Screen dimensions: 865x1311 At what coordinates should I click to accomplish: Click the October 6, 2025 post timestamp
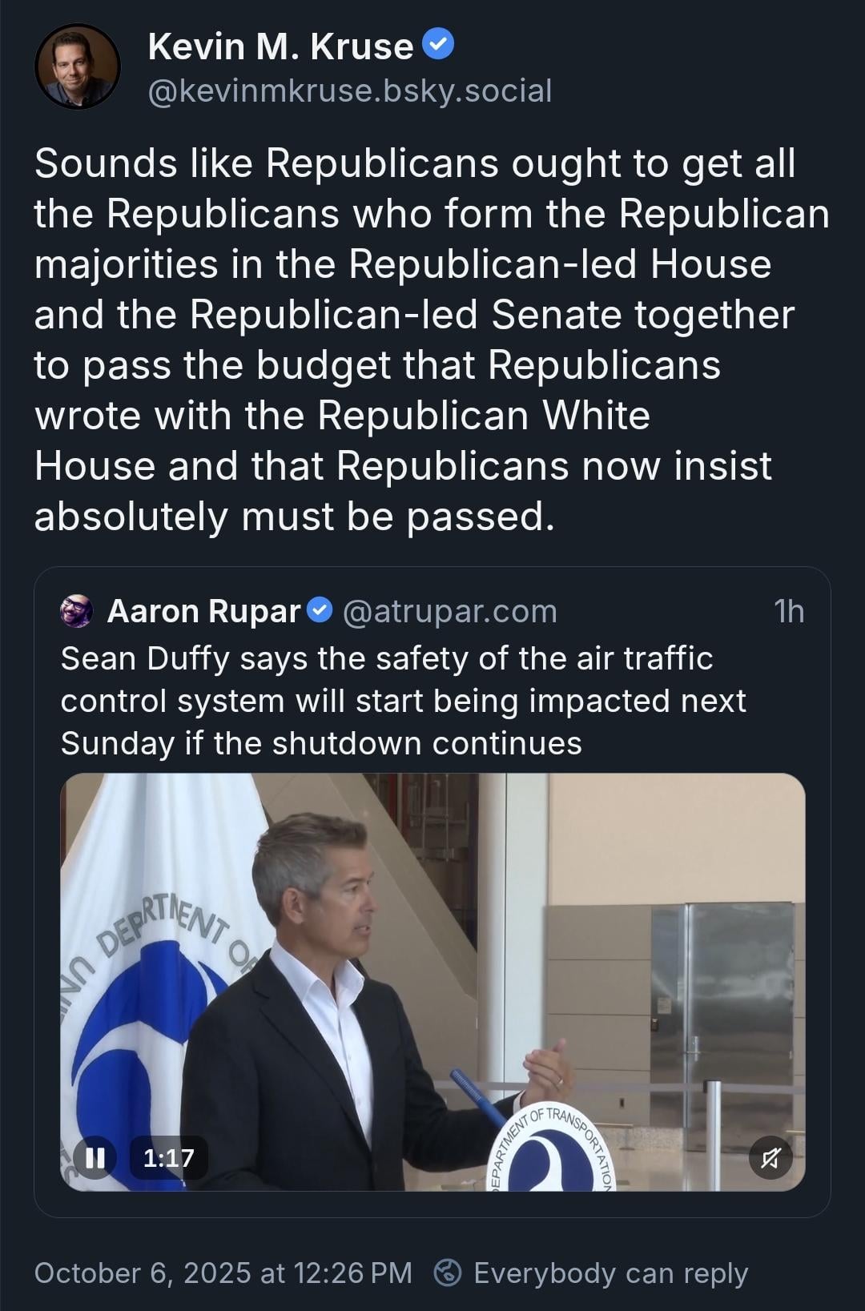pos(223,1273)
